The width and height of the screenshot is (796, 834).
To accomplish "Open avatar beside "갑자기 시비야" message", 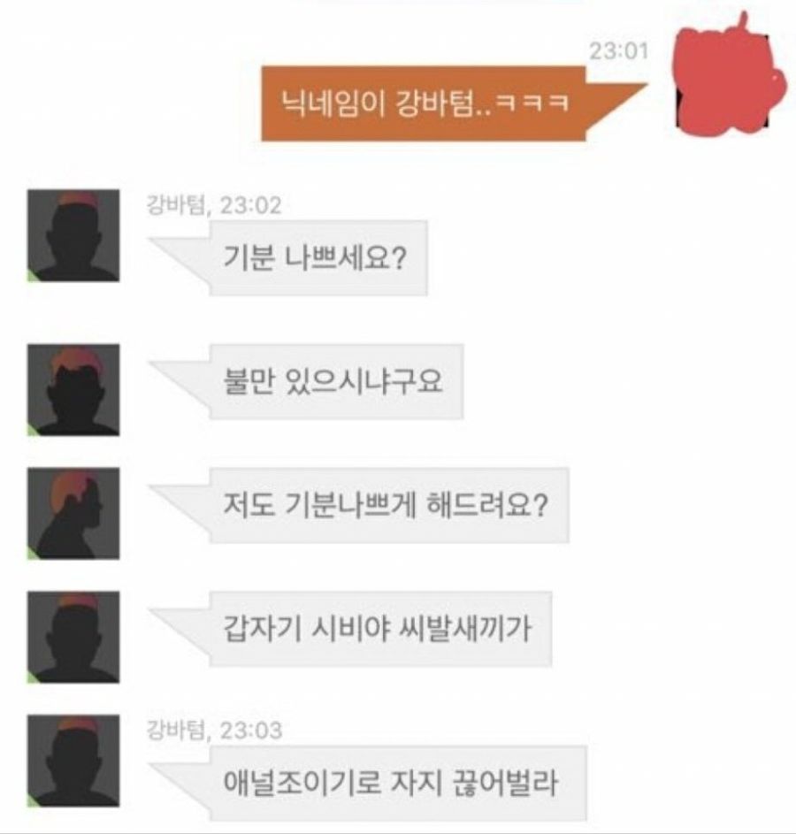I will click(73, 637).
